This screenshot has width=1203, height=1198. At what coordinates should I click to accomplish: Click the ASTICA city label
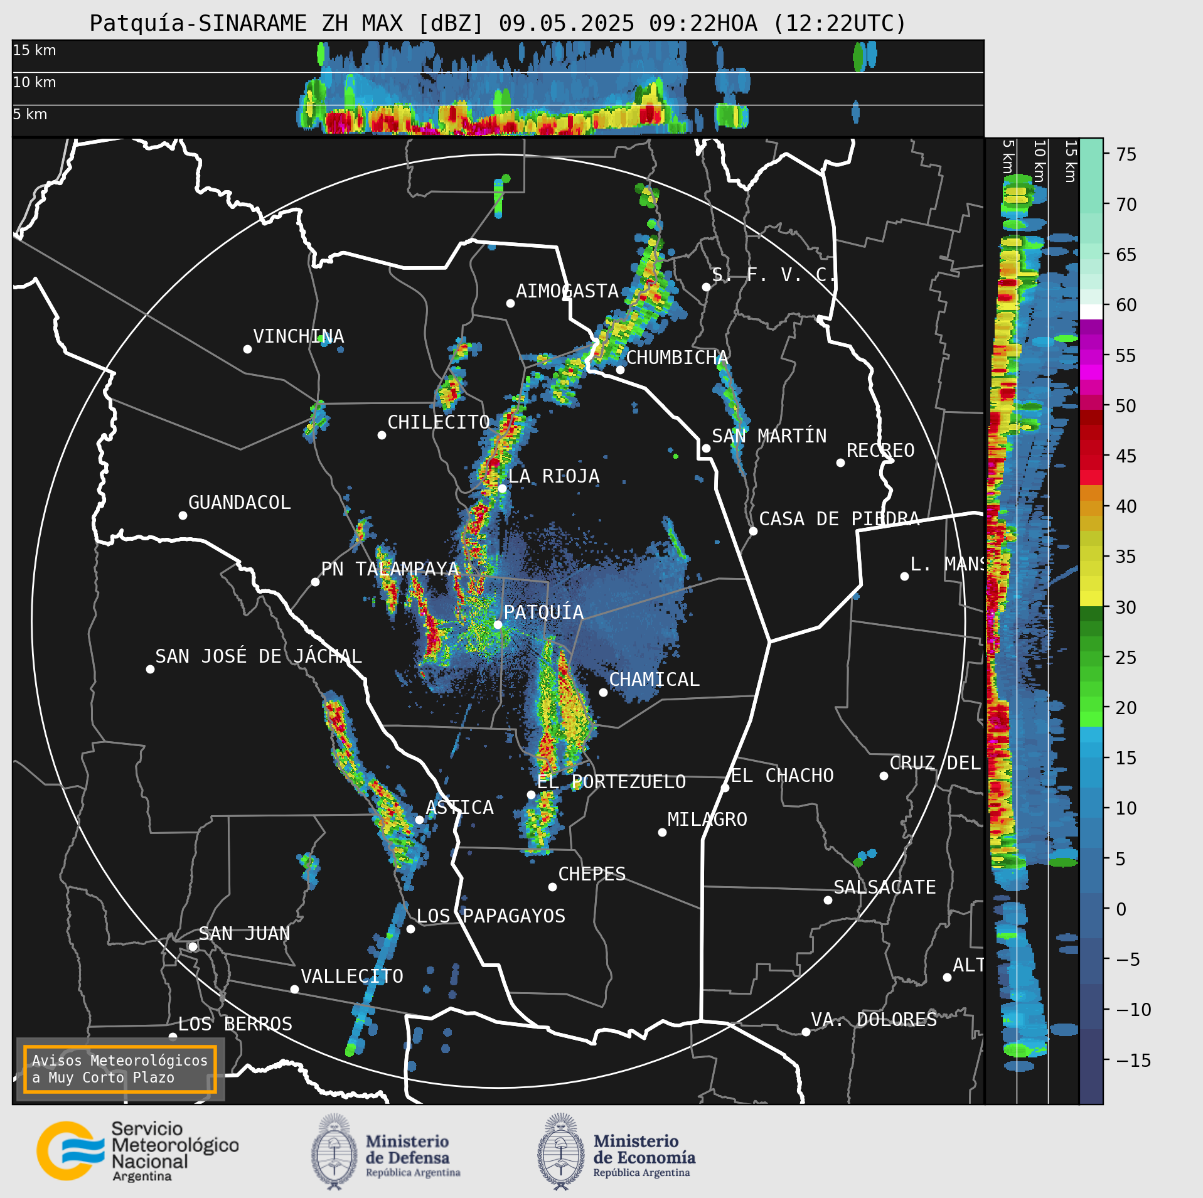(x=459, y=807)
